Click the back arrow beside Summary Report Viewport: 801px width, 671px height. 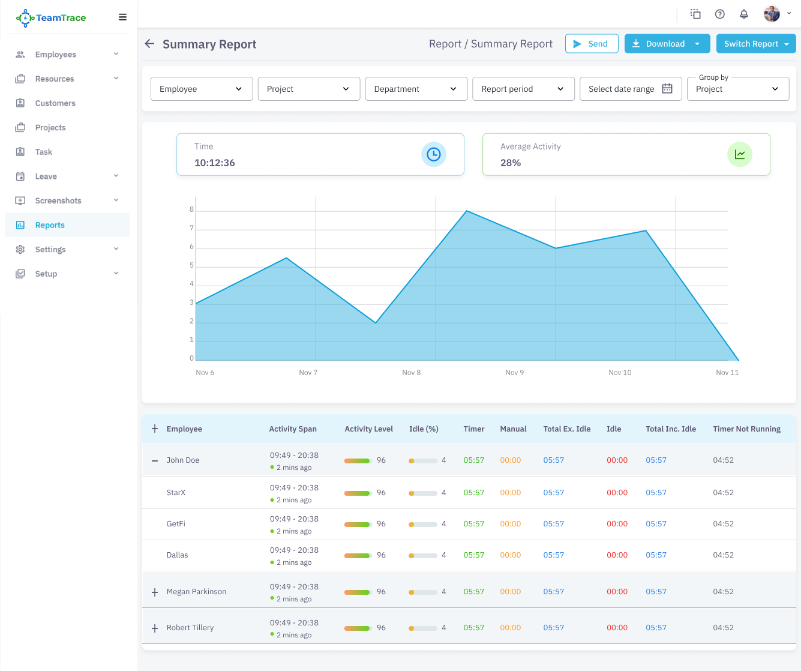(149, 44)
